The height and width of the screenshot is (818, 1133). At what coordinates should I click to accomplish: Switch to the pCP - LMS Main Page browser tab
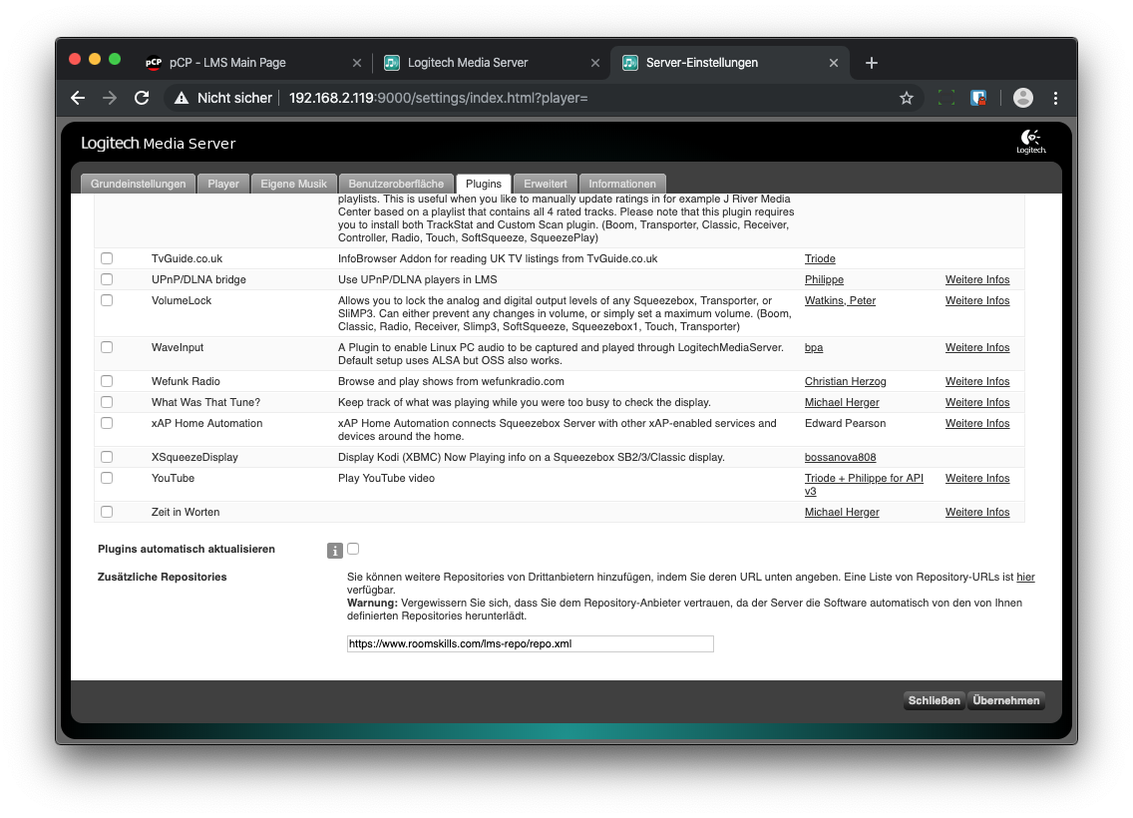pyautogui.click(x=253, y=63)
